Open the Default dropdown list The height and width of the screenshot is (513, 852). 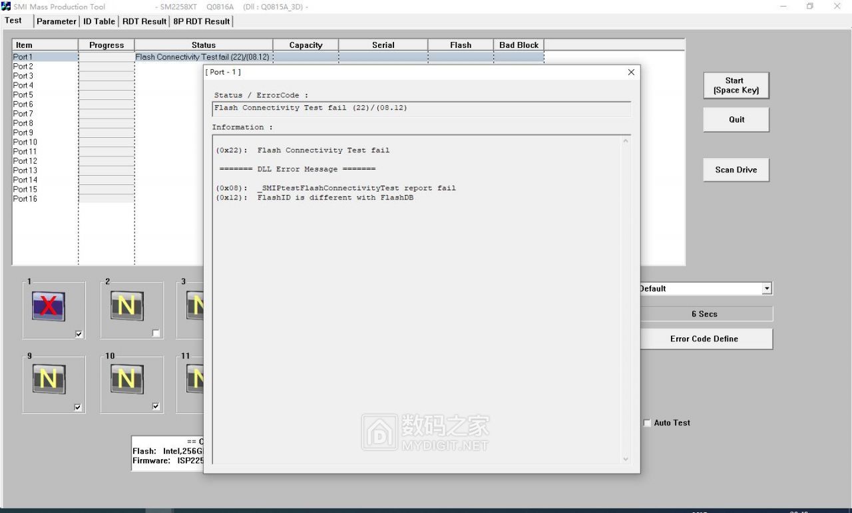click(x=767, y=289)
